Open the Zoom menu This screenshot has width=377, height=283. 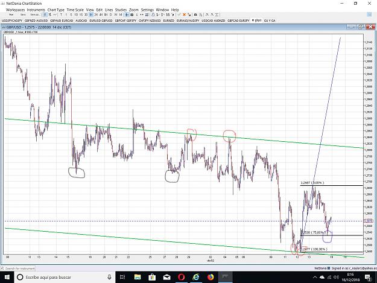pos(134,10)
